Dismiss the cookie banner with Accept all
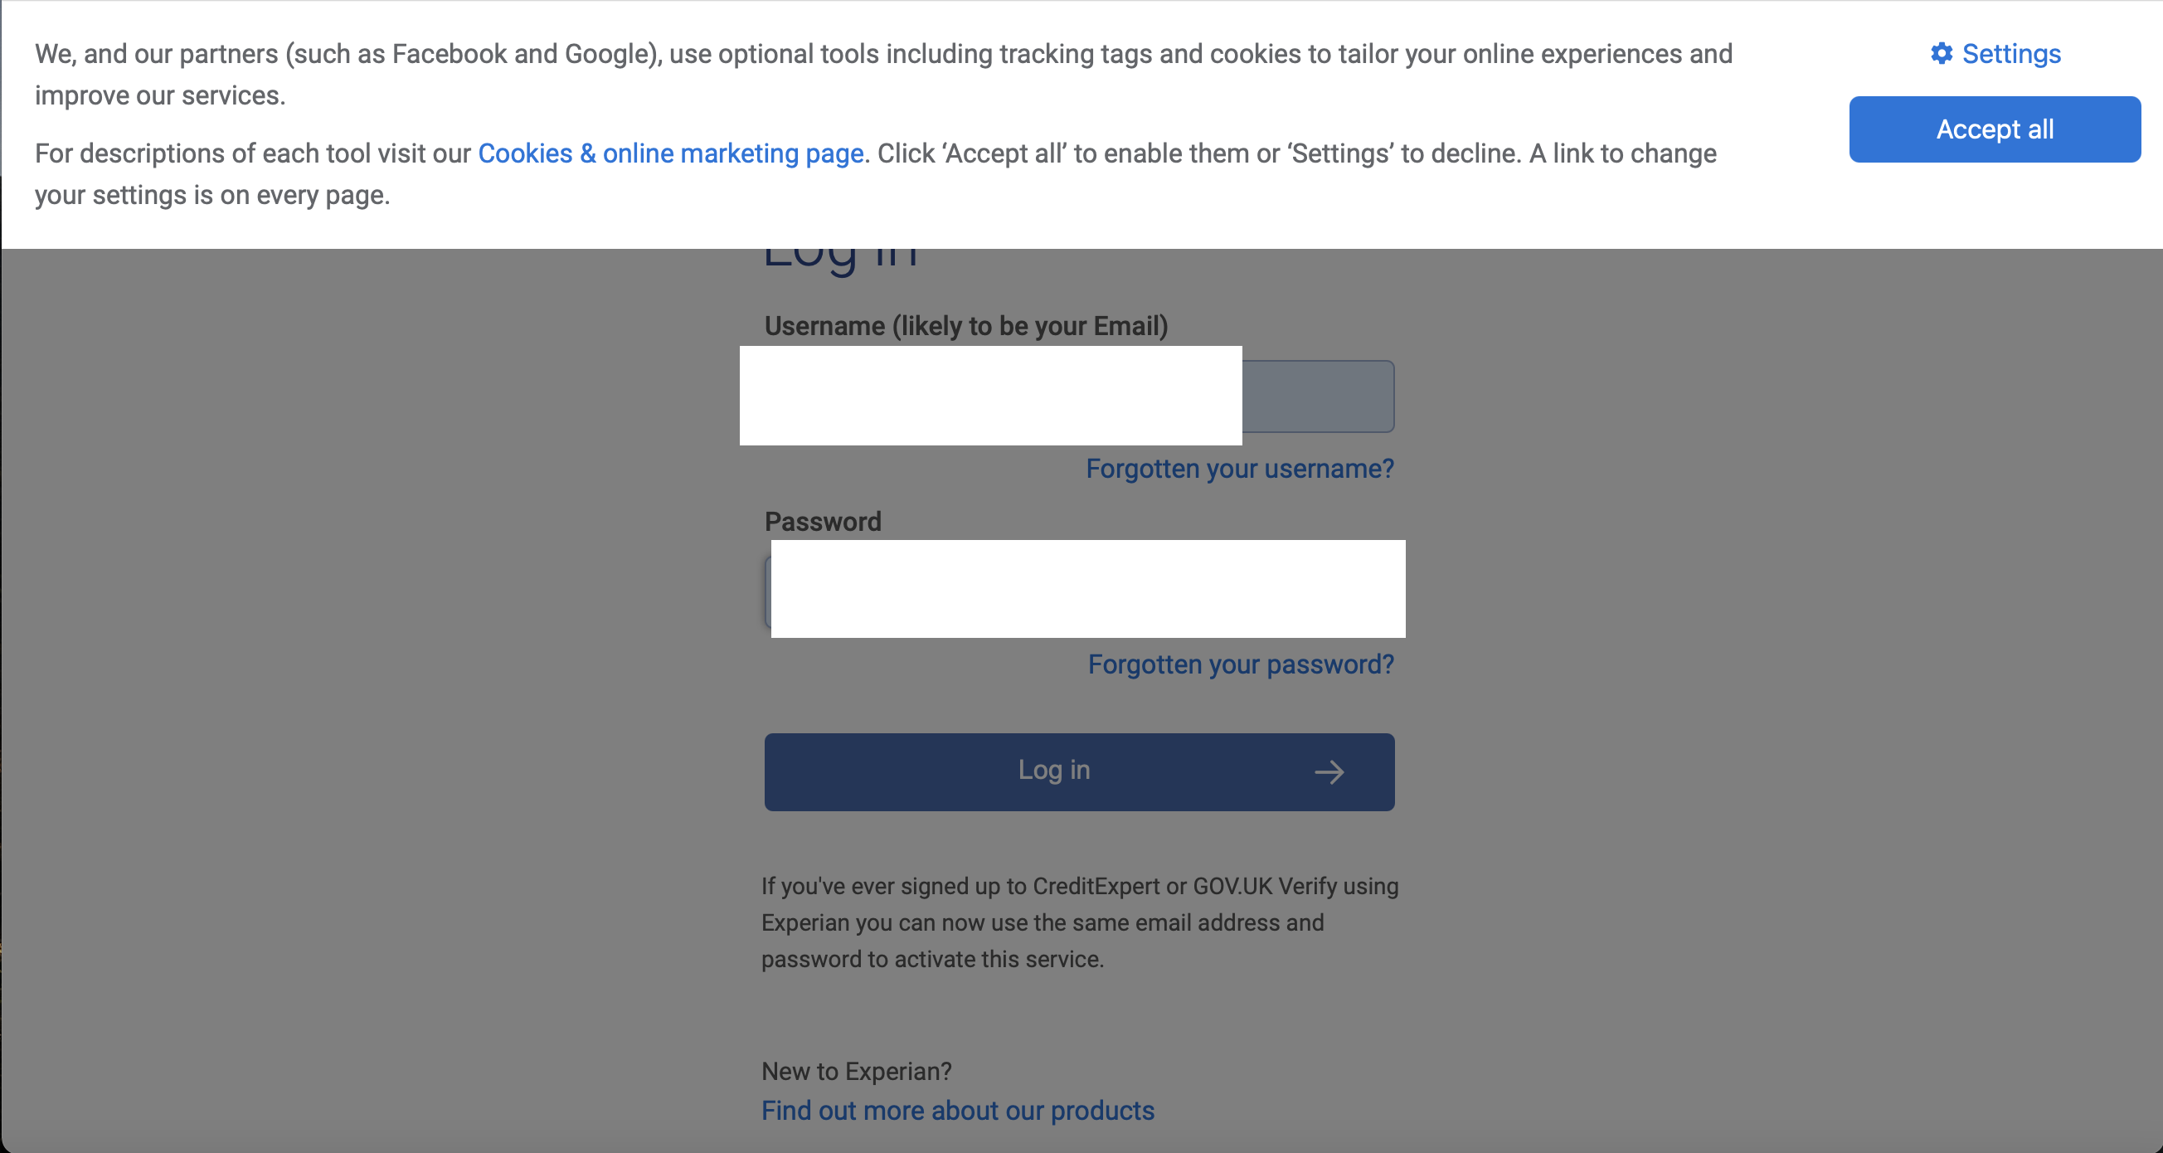The image size is (2163, 1153). [x=1993, y=129]
